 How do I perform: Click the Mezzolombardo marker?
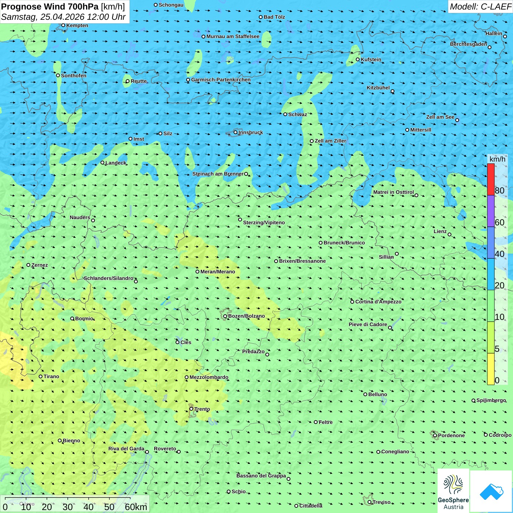tap(187, 377)
